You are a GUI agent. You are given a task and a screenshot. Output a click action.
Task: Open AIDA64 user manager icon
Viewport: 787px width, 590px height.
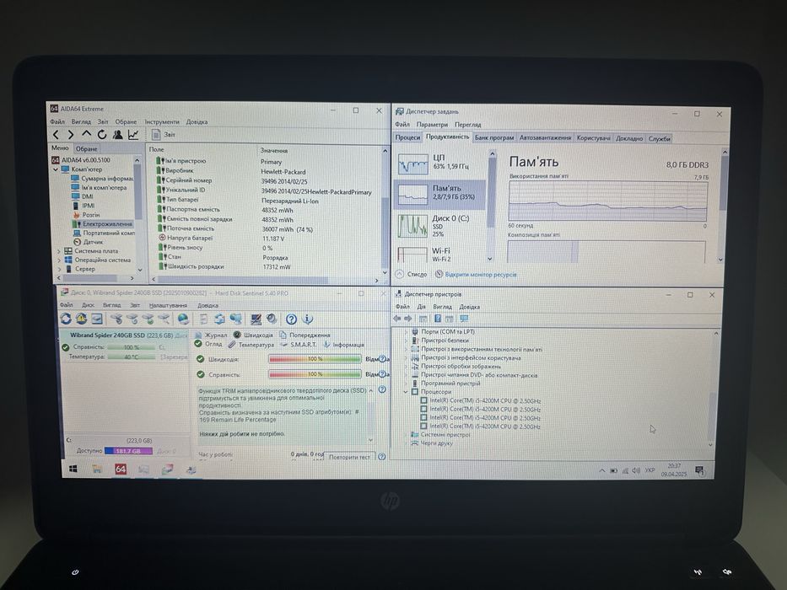117,135
